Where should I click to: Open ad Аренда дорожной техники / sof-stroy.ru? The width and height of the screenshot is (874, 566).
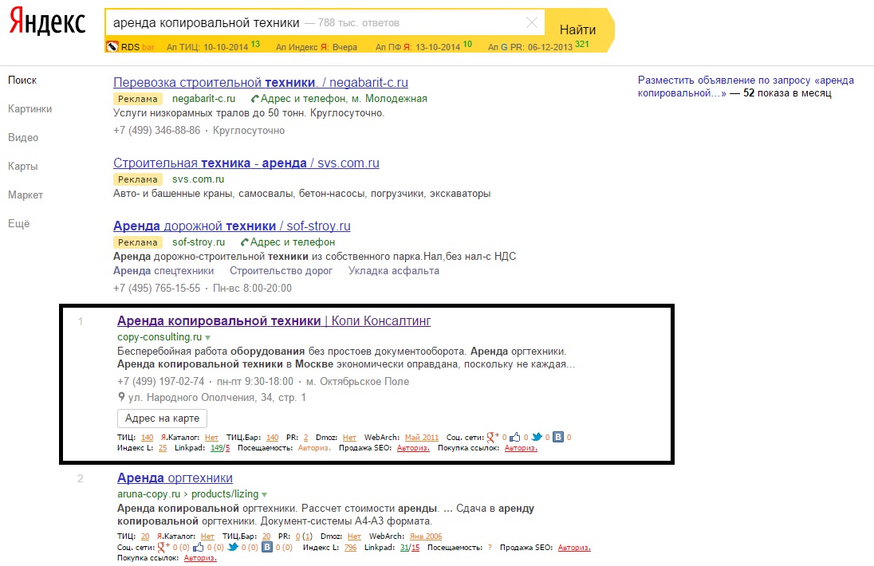[232, 226]
